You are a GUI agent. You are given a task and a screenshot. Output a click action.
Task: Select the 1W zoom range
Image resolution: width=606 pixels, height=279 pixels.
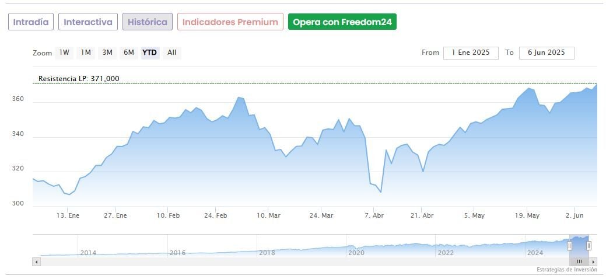[x=64, y=53]
